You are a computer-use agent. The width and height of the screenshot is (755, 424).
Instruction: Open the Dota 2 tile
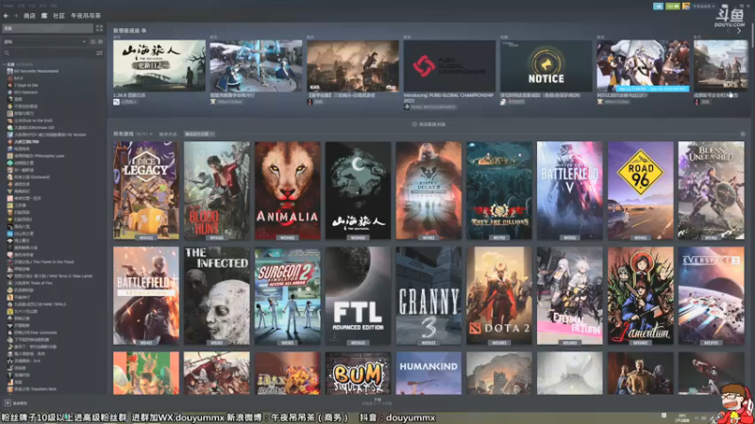tap(499, 296)
